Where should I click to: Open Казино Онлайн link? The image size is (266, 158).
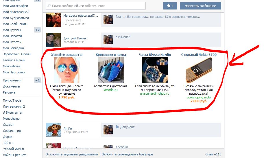click(x=14, y=60)
